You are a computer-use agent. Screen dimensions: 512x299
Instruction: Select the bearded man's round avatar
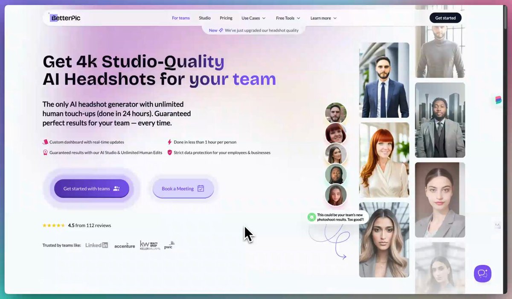point(336,113)
